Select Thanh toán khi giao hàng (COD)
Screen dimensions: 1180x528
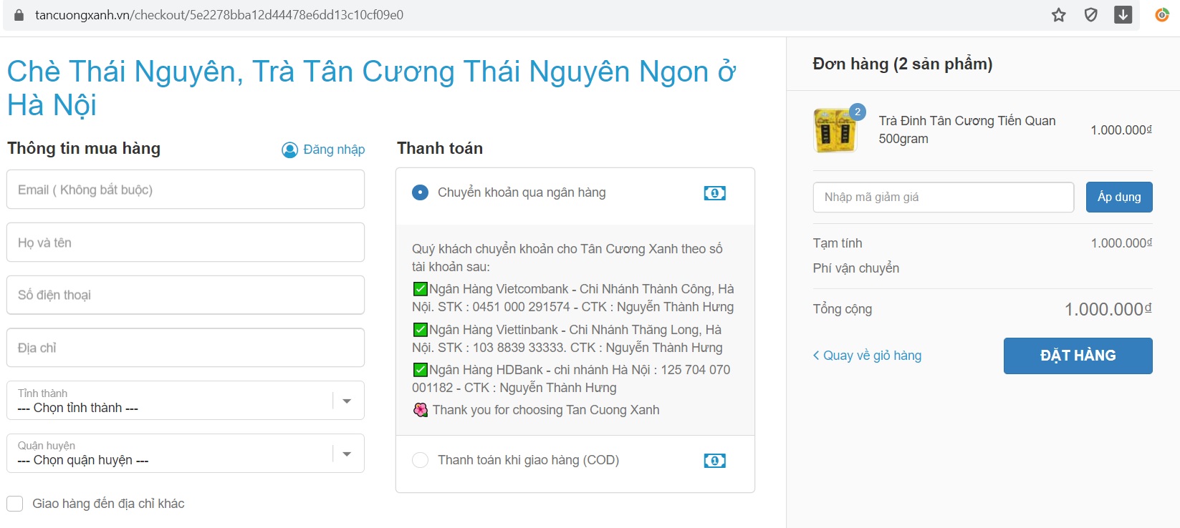point(421,460)
